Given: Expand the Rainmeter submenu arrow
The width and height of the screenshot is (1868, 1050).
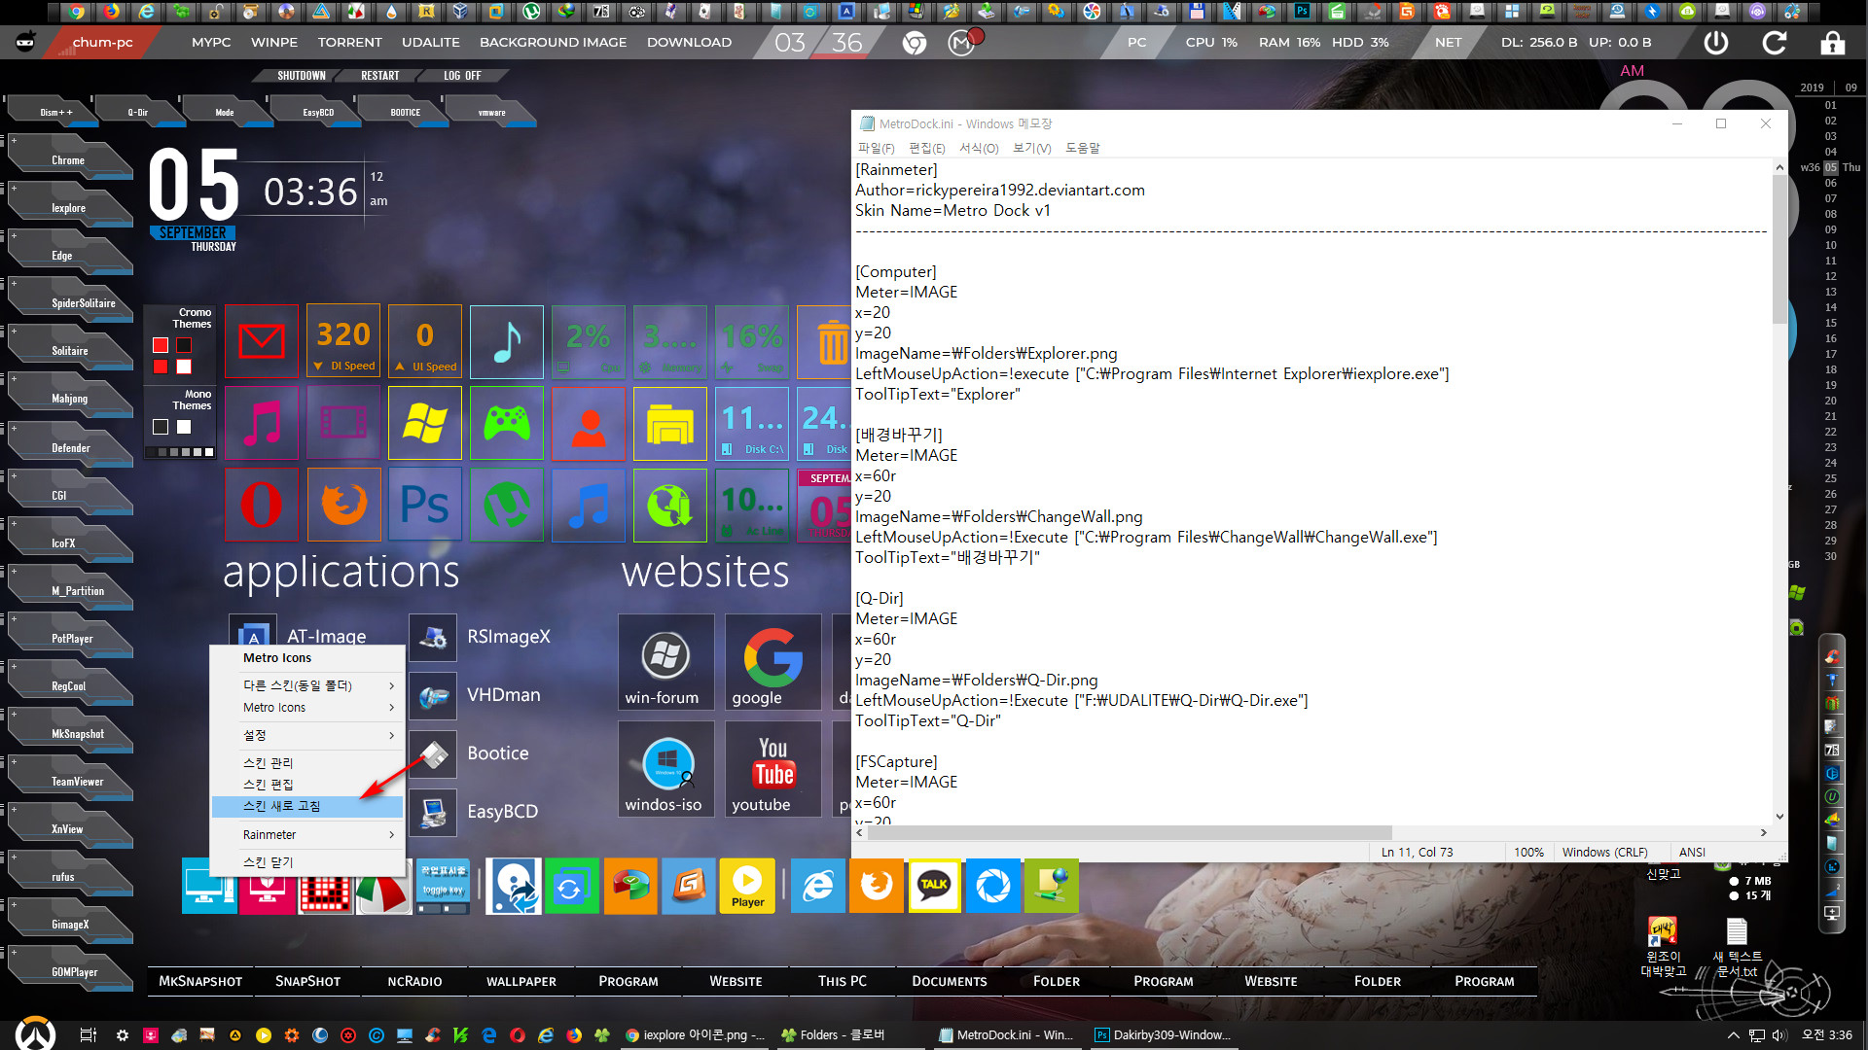Looking at the screenshot, I should [x=392, y=835].
